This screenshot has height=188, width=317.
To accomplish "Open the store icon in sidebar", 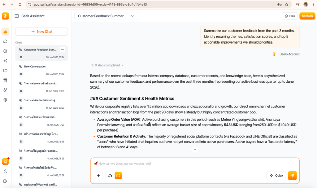I will [5, 80].
